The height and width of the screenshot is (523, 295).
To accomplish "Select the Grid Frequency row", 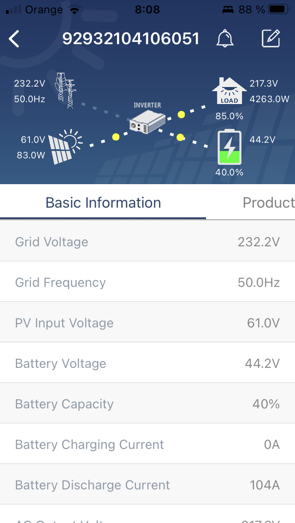I will pos(147,282).
